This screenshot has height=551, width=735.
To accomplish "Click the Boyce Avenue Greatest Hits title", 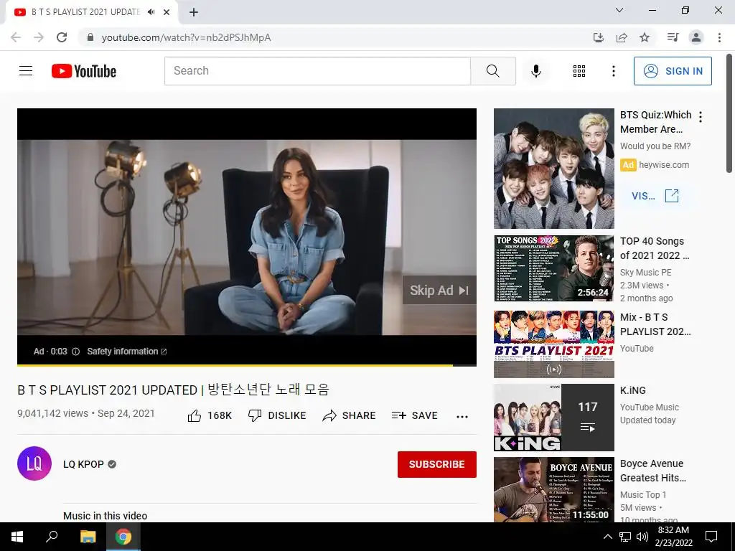I will pyautogui.click(x=653, y=471).
